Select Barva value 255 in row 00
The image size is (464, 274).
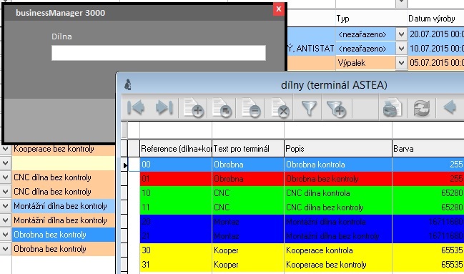tap(428, 165)
